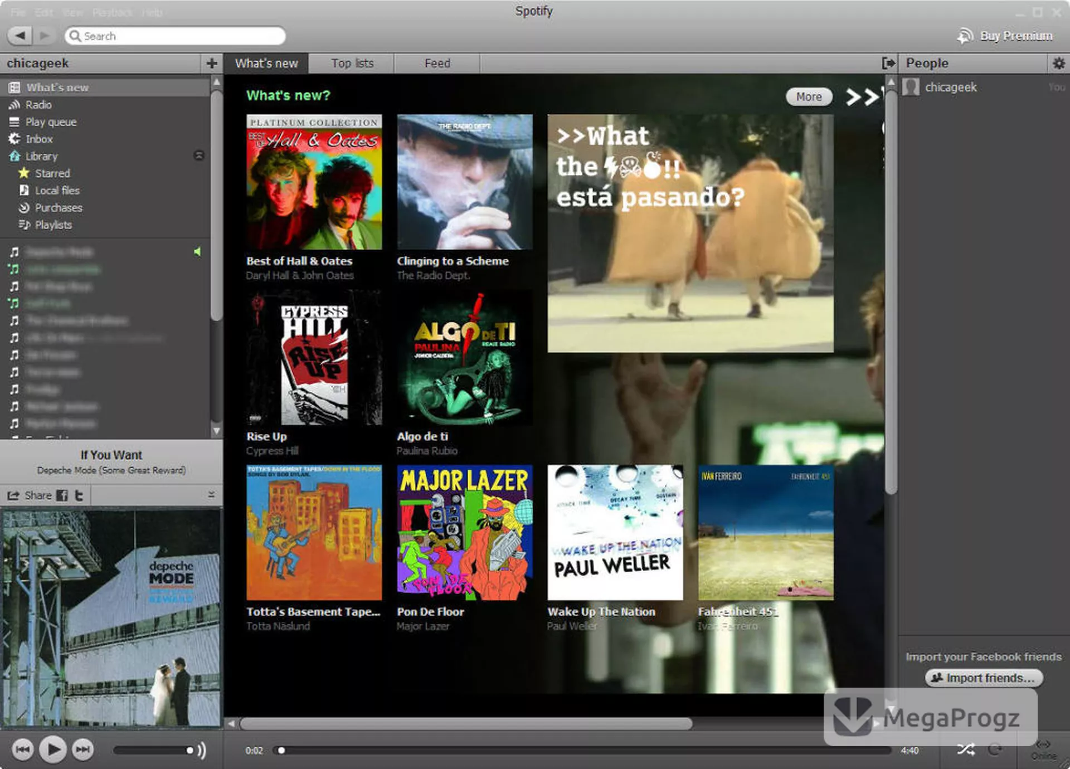Click the double-arrow next icon beside More
This screenshot has width=1070, height=769.
[x=862, y=97]
